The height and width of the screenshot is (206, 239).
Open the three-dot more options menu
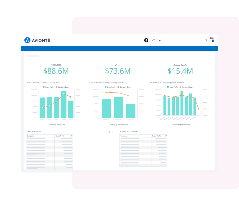(x=116, y=132)
